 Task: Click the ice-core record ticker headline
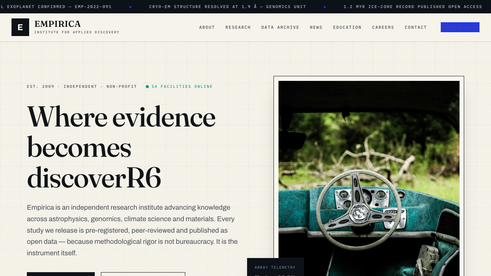413,7
